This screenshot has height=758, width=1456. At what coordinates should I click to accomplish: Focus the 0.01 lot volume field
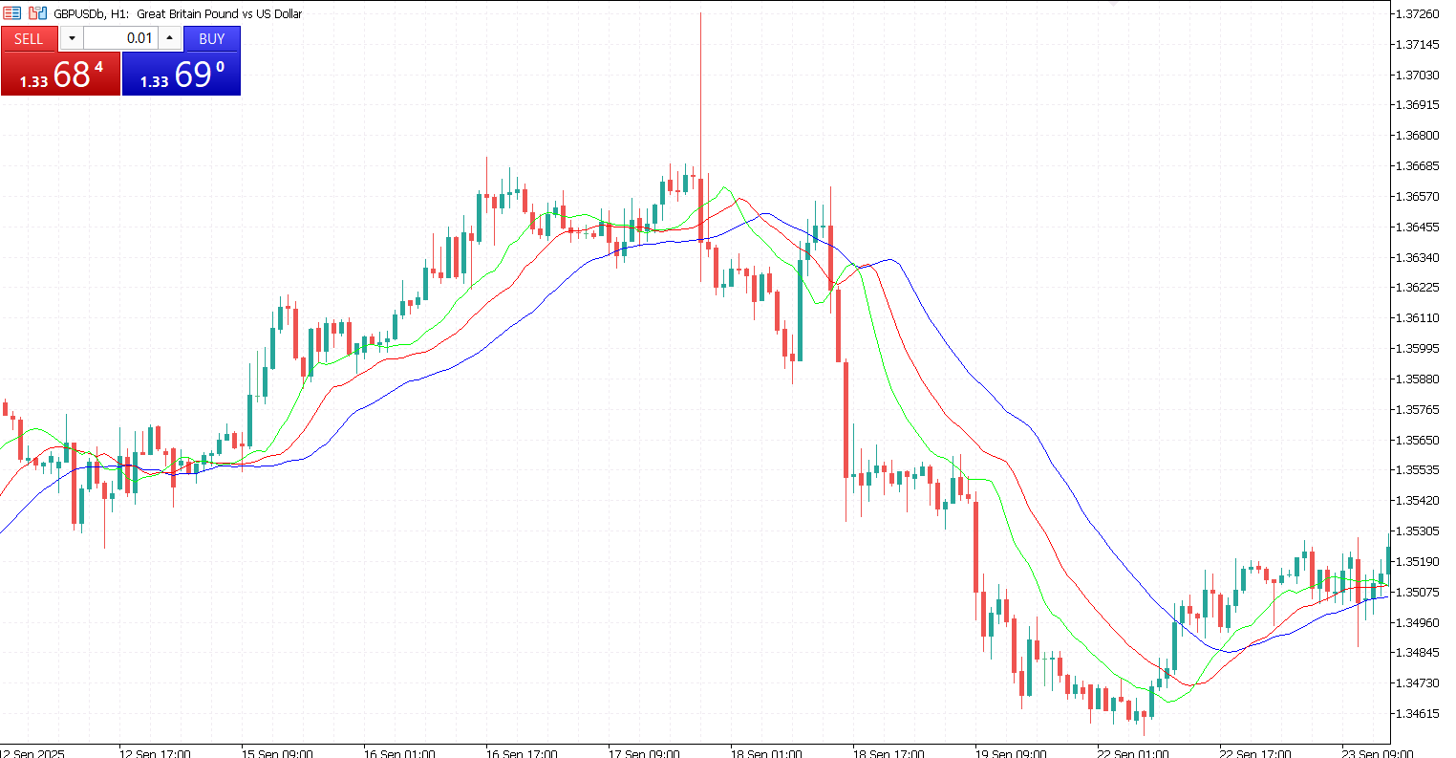(120, 38)
